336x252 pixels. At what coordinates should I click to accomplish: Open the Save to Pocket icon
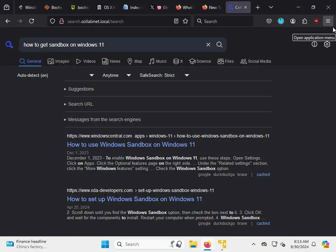[269, 21]
